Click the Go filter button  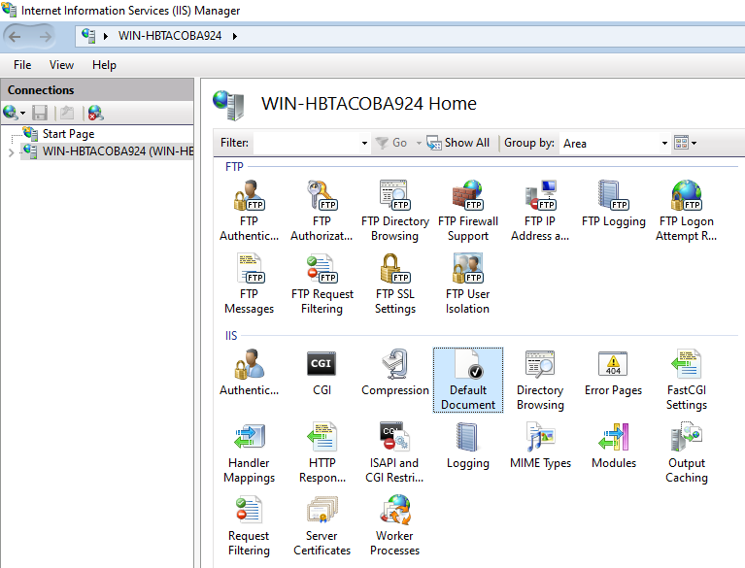[391, 143]
